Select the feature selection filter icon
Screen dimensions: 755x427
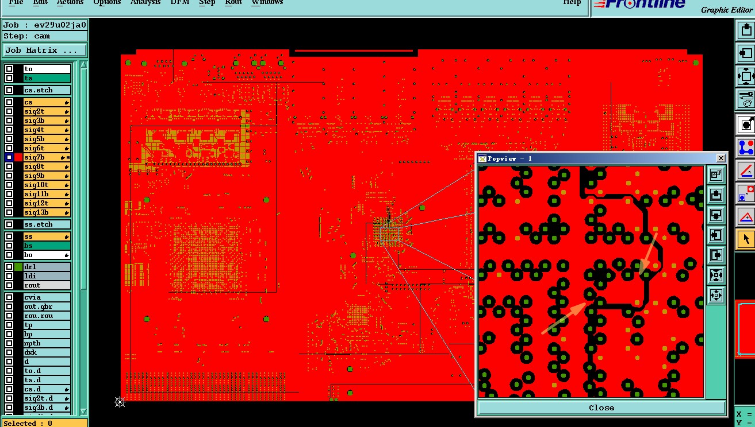[746, 123]
